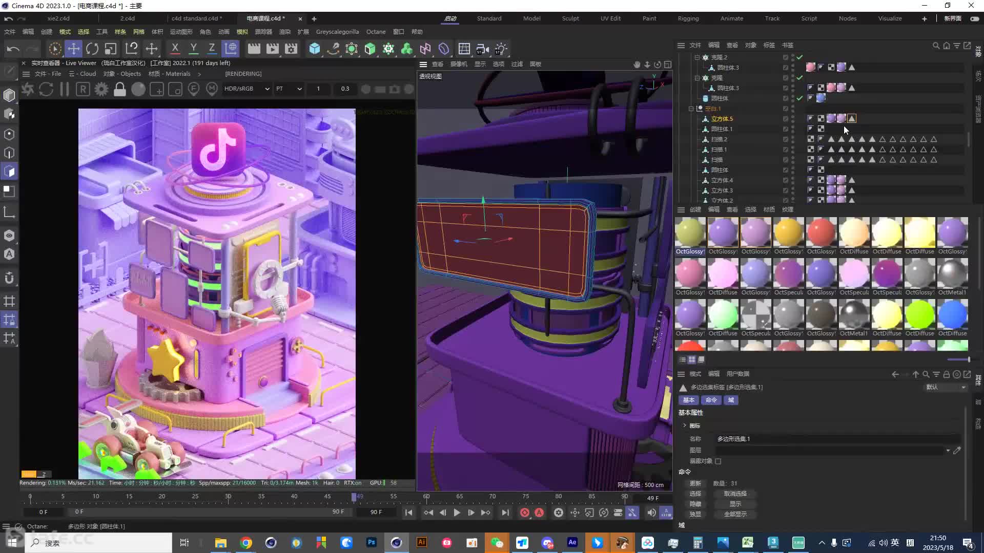Open the Greyscalegorilla menu
The image size is (984, 553).
[x=337, y=32]
